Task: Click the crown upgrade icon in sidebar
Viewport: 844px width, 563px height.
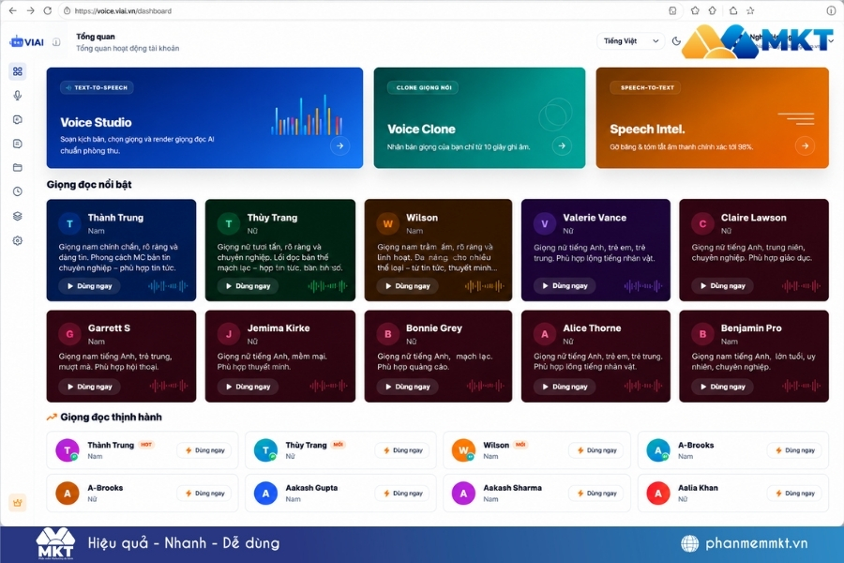Action: 18,502
